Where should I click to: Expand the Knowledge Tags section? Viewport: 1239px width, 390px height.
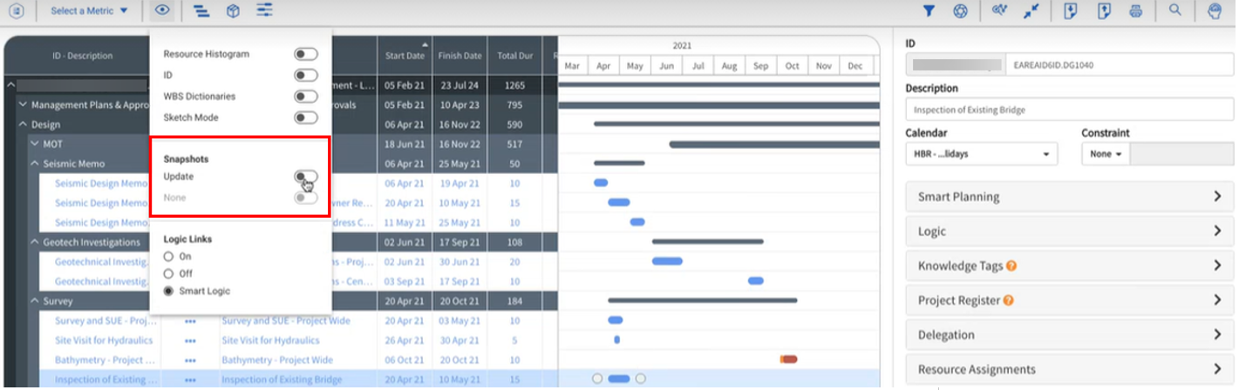click(x=1068, y=266)
